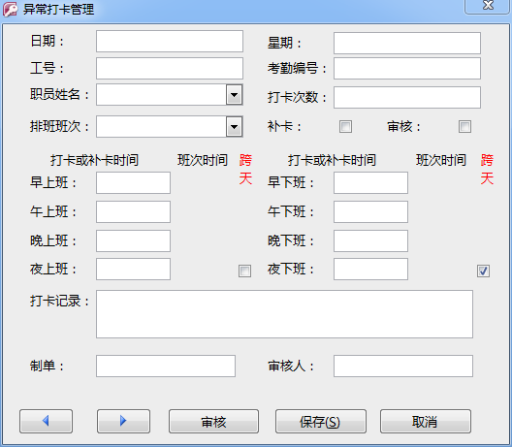Select the 考勤编号 input field

[407, 68]
